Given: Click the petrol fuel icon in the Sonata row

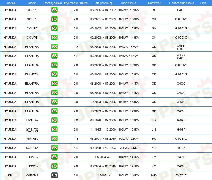Looking at the screenshot, I should pos(54,148).
